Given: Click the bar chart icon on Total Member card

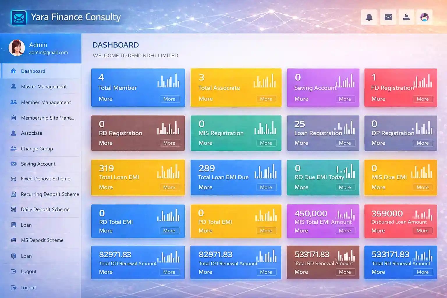Looking at the screenshot, I should [168, 81].
